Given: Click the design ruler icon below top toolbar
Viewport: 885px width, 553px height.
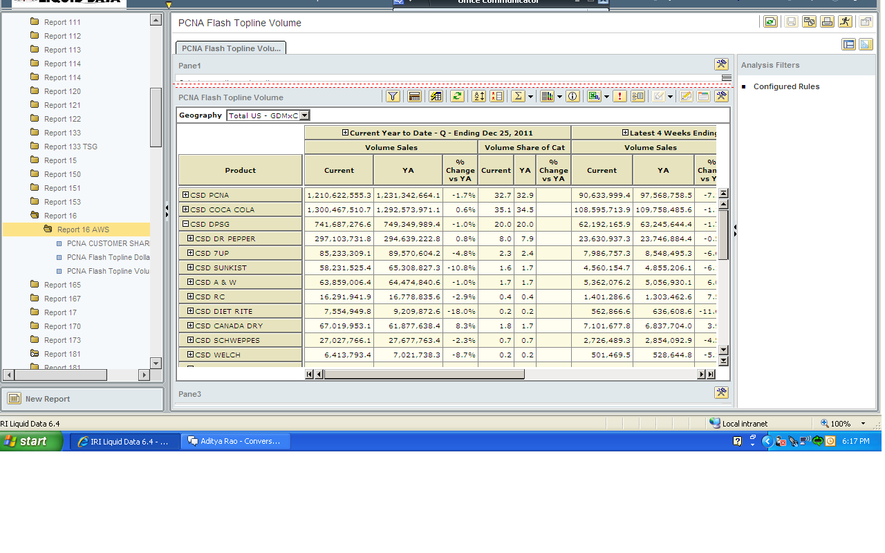Looking at the screenshot, I should click(x=866, y=44).
